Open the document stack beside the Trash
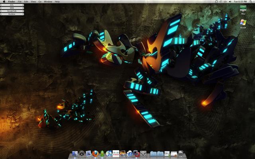 (x=174, y=153)
